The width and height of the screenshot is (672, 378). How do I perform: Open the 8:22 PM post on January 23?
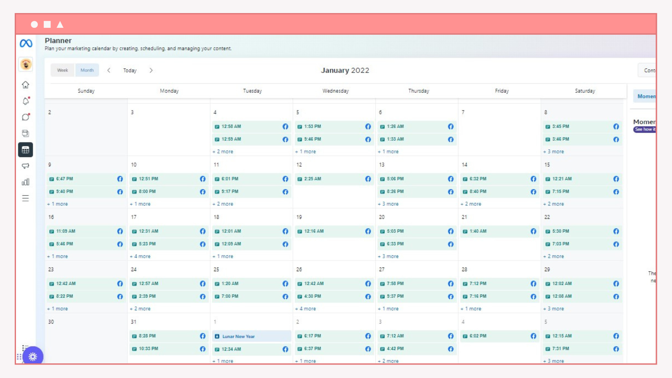coord(86,297)
